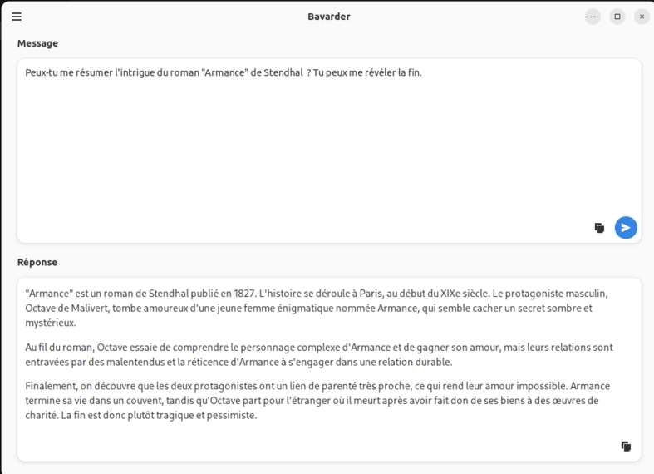The image size is (654, 474).
Task: Click the paragraph beginning "Au fil du roman"
Action: pos(319,354)
